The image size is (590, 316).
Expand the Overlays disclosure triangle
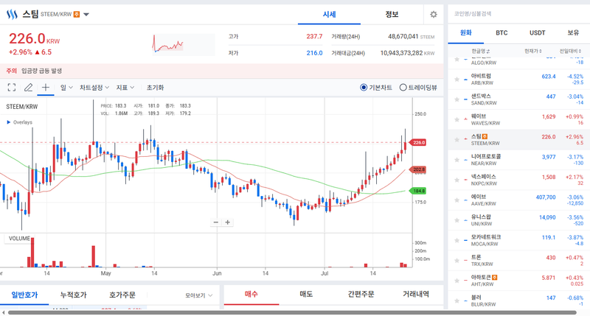8,122
